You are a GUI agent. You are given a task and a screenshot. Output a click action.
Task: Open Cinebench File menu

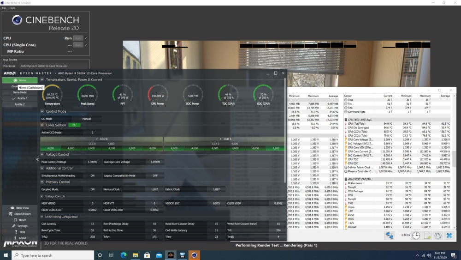point(4,8)
